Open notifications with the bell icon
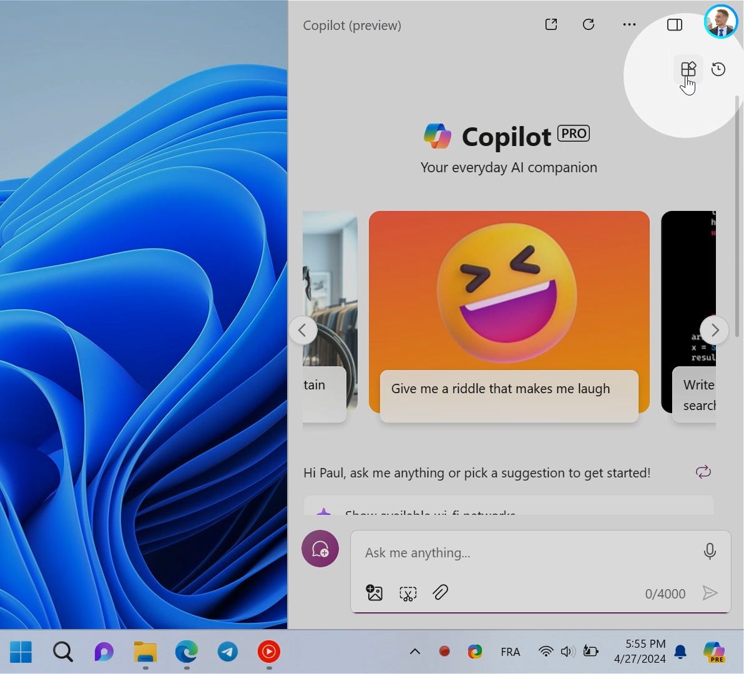This screenshot has width=744, height=674. pos(680,652)
